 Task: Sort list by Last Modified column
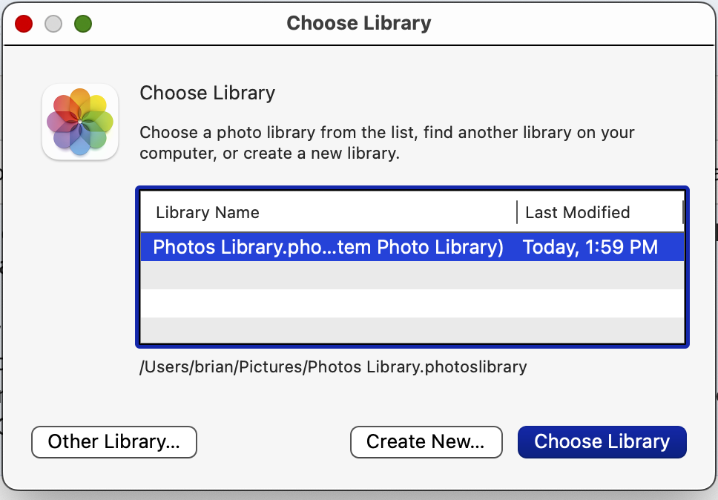point(577,213)
